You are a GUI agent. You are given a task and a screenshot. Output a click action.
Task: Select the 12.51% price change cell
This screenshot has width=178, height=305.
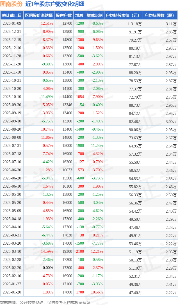click(47, 24)
